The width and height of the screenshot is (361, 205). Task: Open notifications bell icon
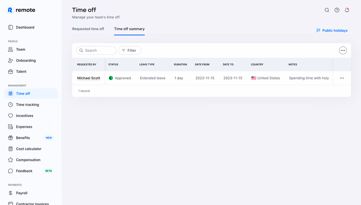pyautogui.click(x=347, y=10)
